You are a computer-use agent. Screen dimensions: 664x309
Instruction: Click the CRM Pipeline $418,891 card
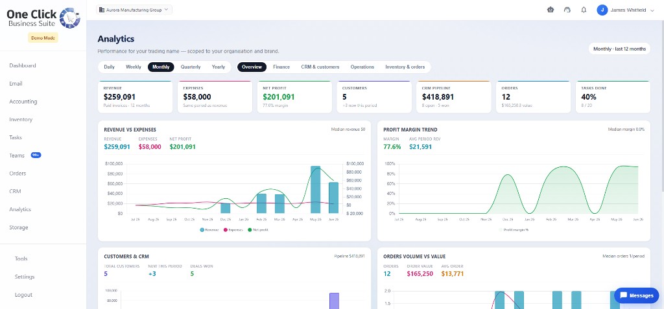pos(453,97)
